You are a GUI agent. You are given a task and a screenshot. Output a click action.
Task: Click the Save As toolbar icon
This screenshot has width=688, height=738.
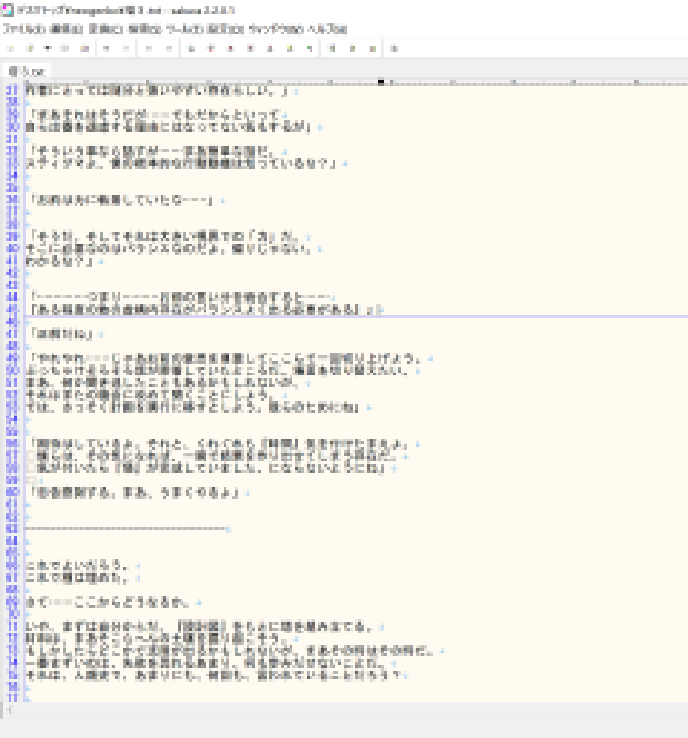coord(85,48)
